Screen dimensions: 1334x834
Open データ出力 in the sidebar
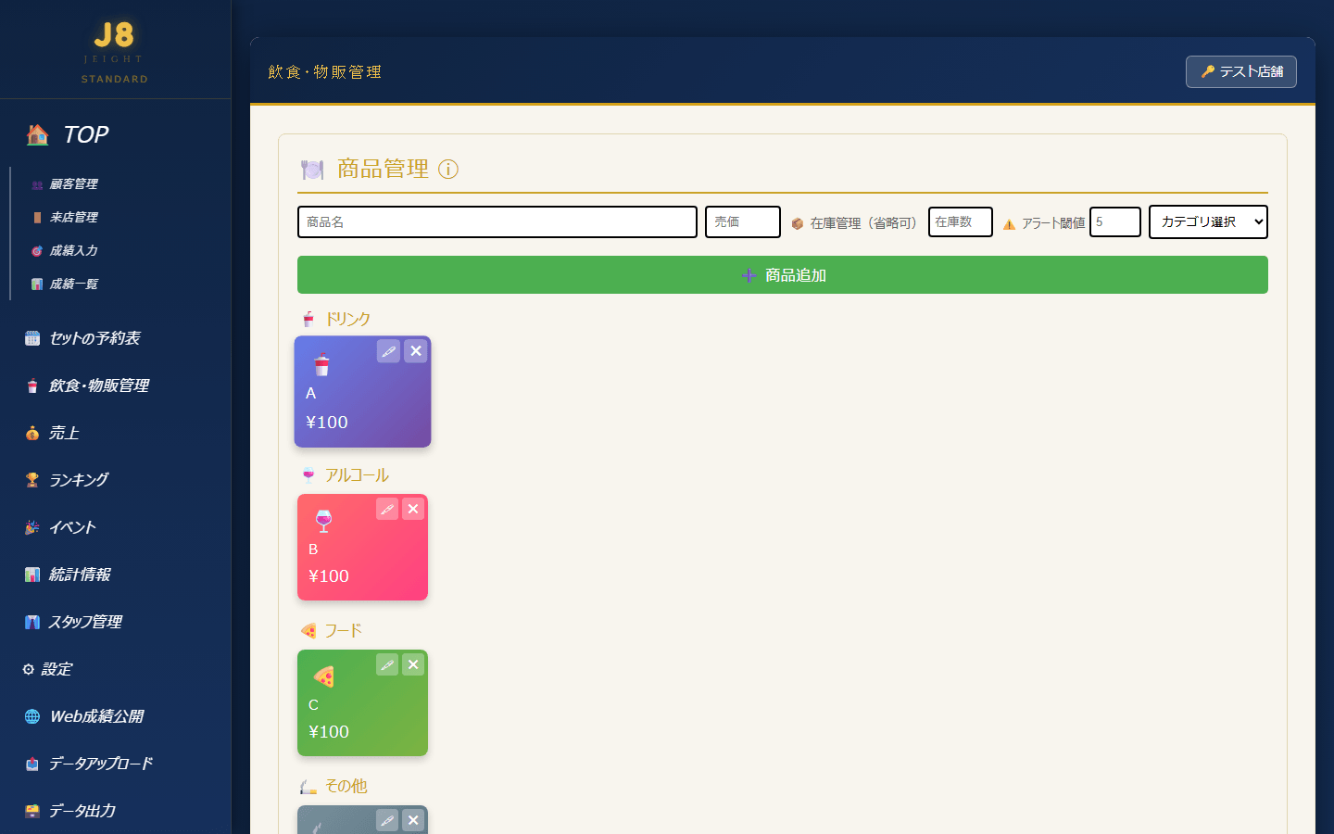coord(70,811)
